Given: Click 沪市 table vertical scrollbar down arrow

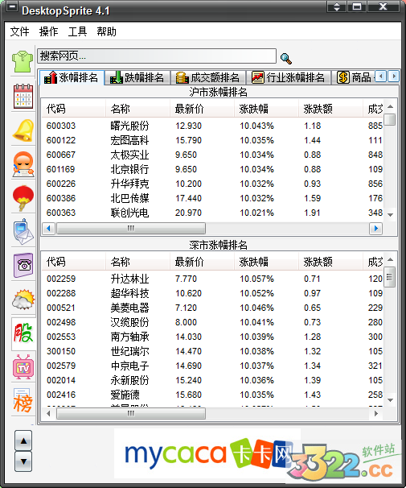Looking at the screenshot, I should 391,215.
